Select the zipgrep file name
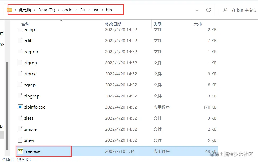Screen dimensions: 258x162 click(x=32, y=96)
